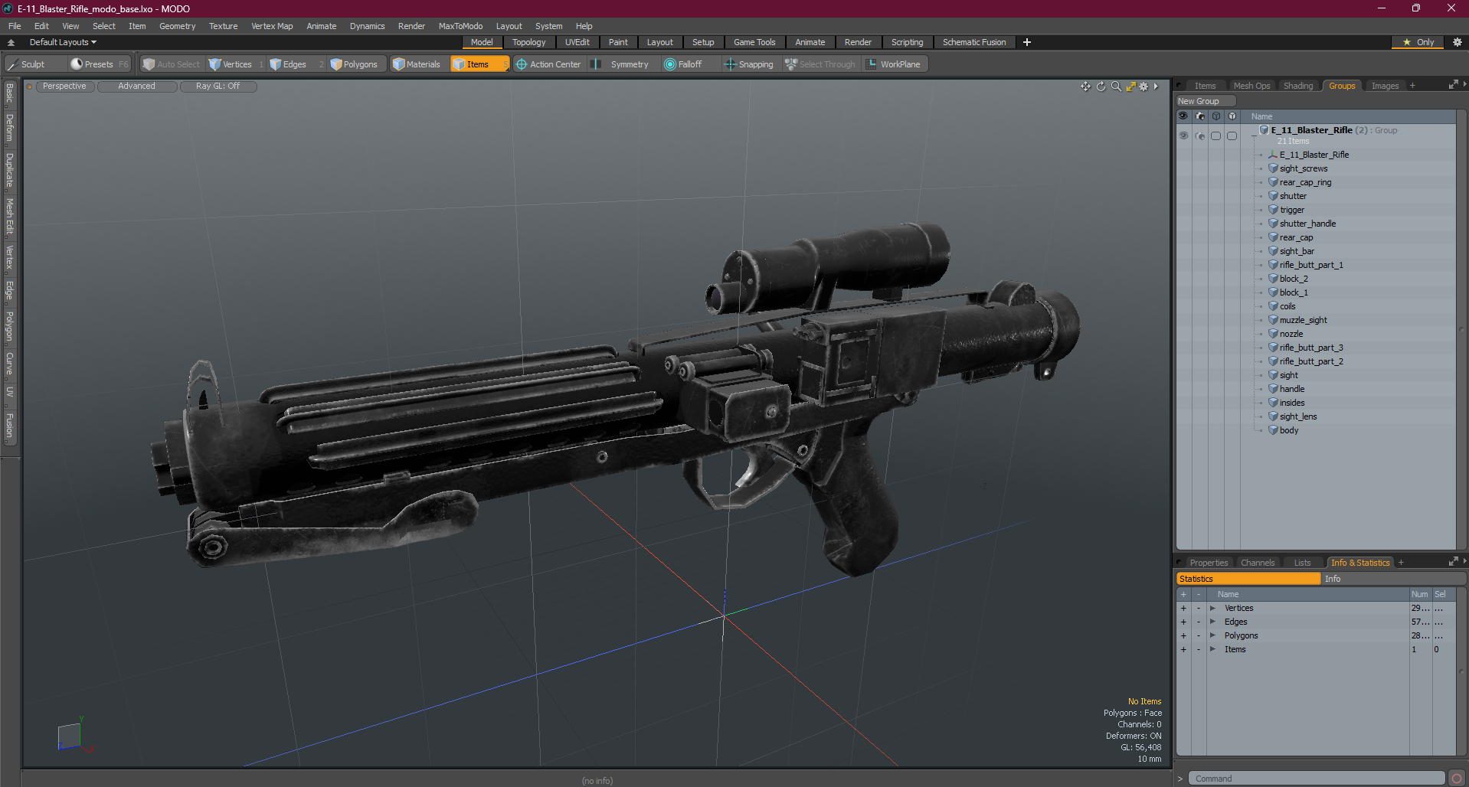Click the plus button on the Vertices row

pos(1183,608)
